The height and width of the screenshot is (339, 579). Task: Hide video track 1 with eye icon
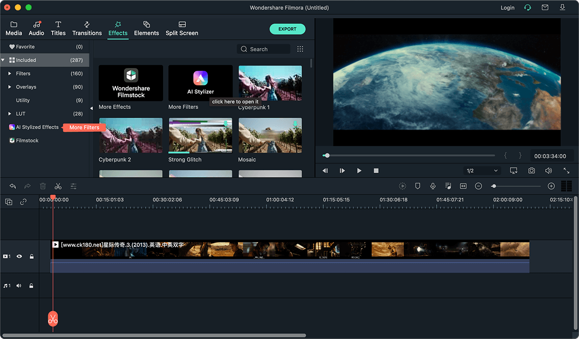pyautogui.click(x=20, y=257)
